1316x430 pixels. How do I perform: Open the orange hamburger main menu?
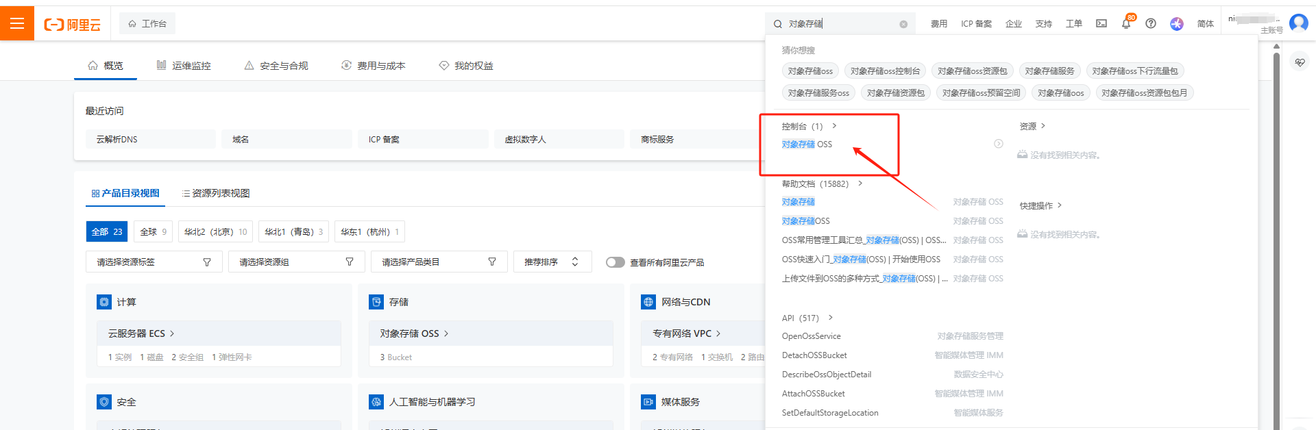coord(17,23)
